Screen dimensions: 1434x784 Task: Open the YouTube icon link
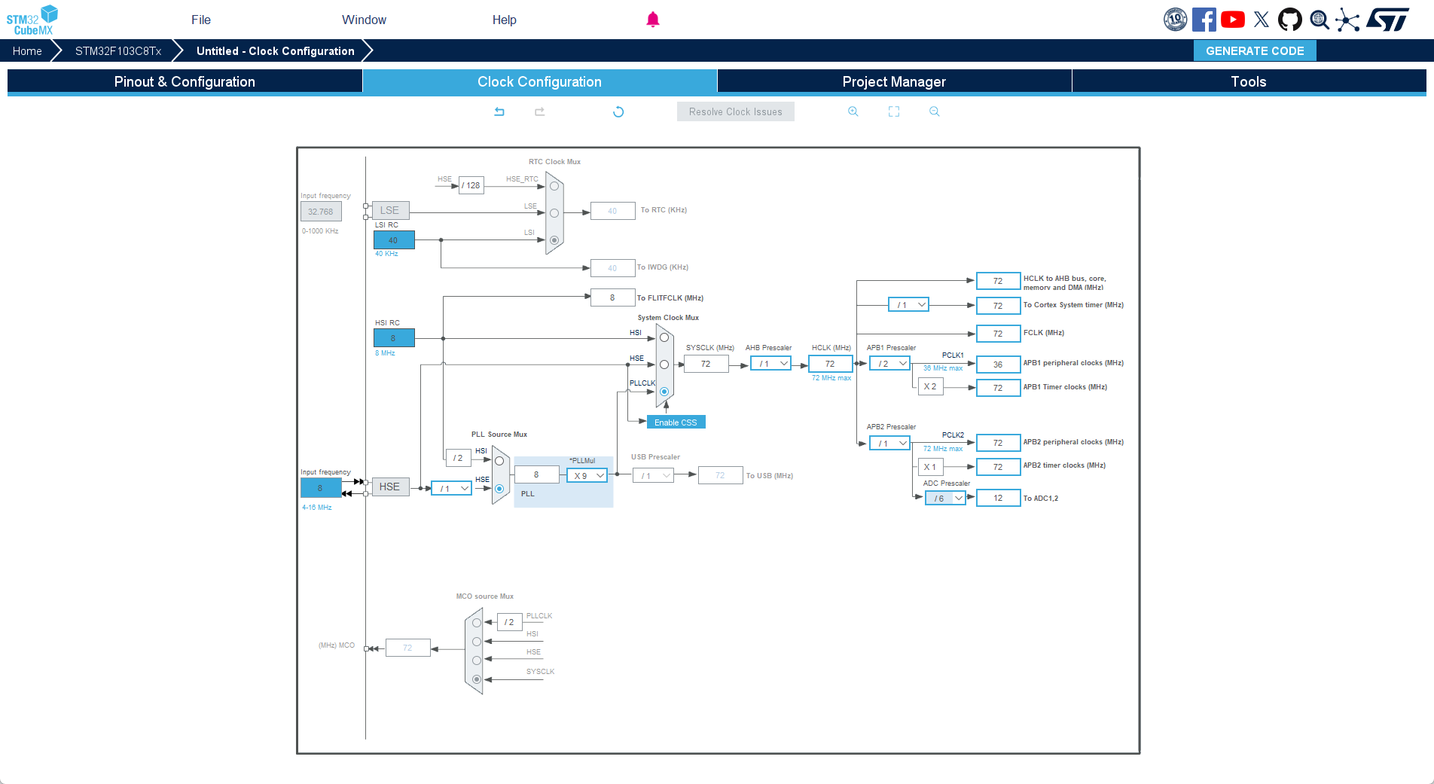pyautogui.click(x=1233, y=20)
